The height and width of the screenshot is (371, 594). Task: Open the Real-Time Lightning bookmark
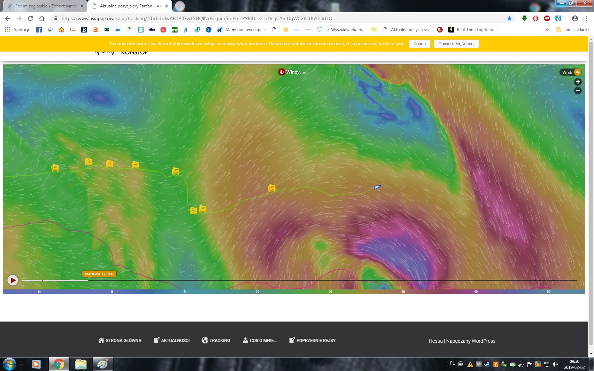(x=472, y=30)
